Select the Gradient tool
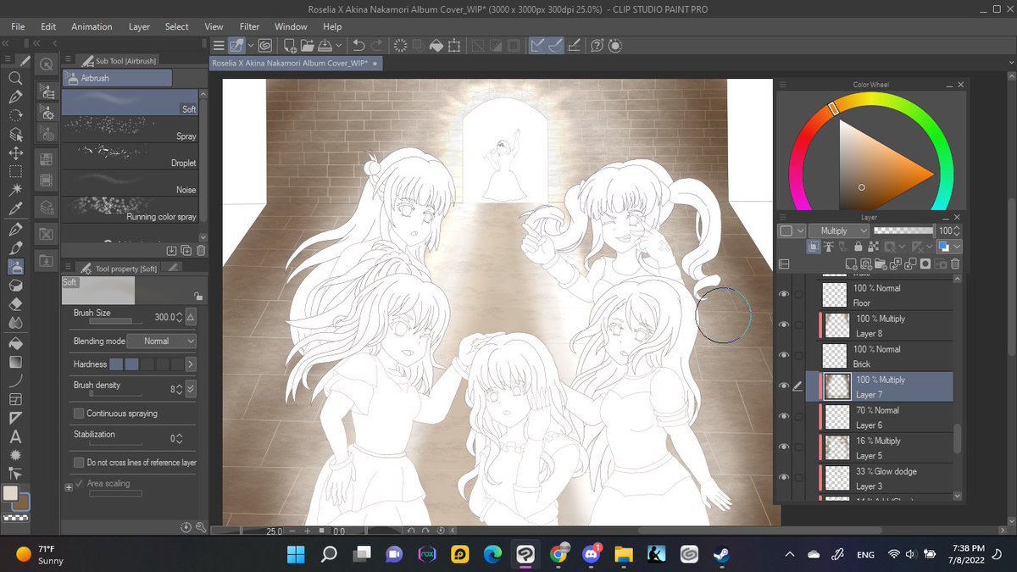The width and height of the screenshot is (1017, 572). pos(15,362)
